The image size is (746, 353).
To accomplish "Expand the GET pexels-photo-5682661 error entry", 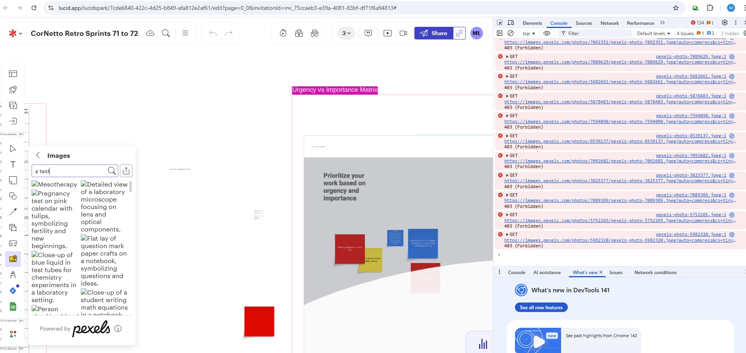I will click(507, 77).
